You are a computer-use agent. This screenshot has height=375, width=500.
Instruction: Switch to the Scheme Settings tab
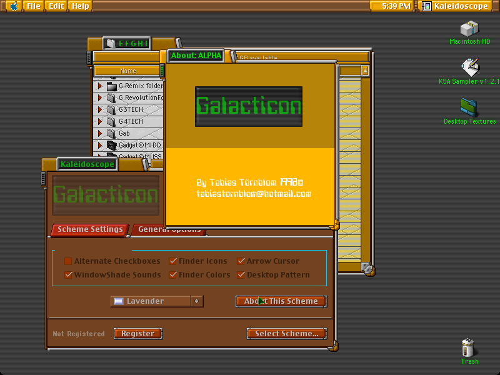click(x=90, y=229)
